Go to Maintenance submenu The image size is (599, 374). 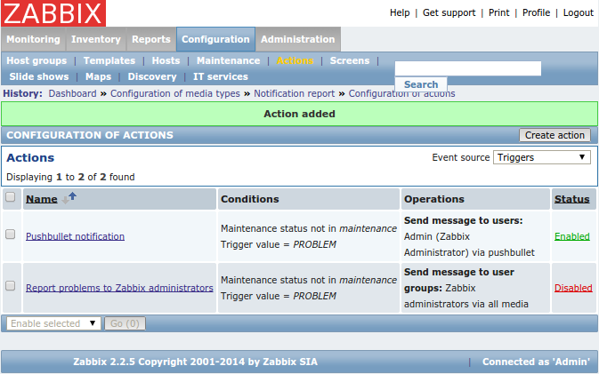[228, 60]
